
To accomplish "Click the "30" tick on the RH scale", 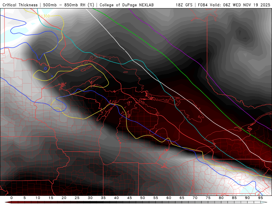I will pyautogui.click(x=90, y=198).
